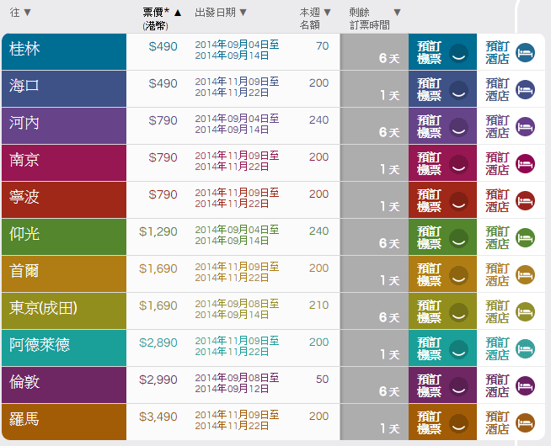551x446 pixels.
Task: Book flight ticket to 桂林
Action: click(x=430, y=52)
